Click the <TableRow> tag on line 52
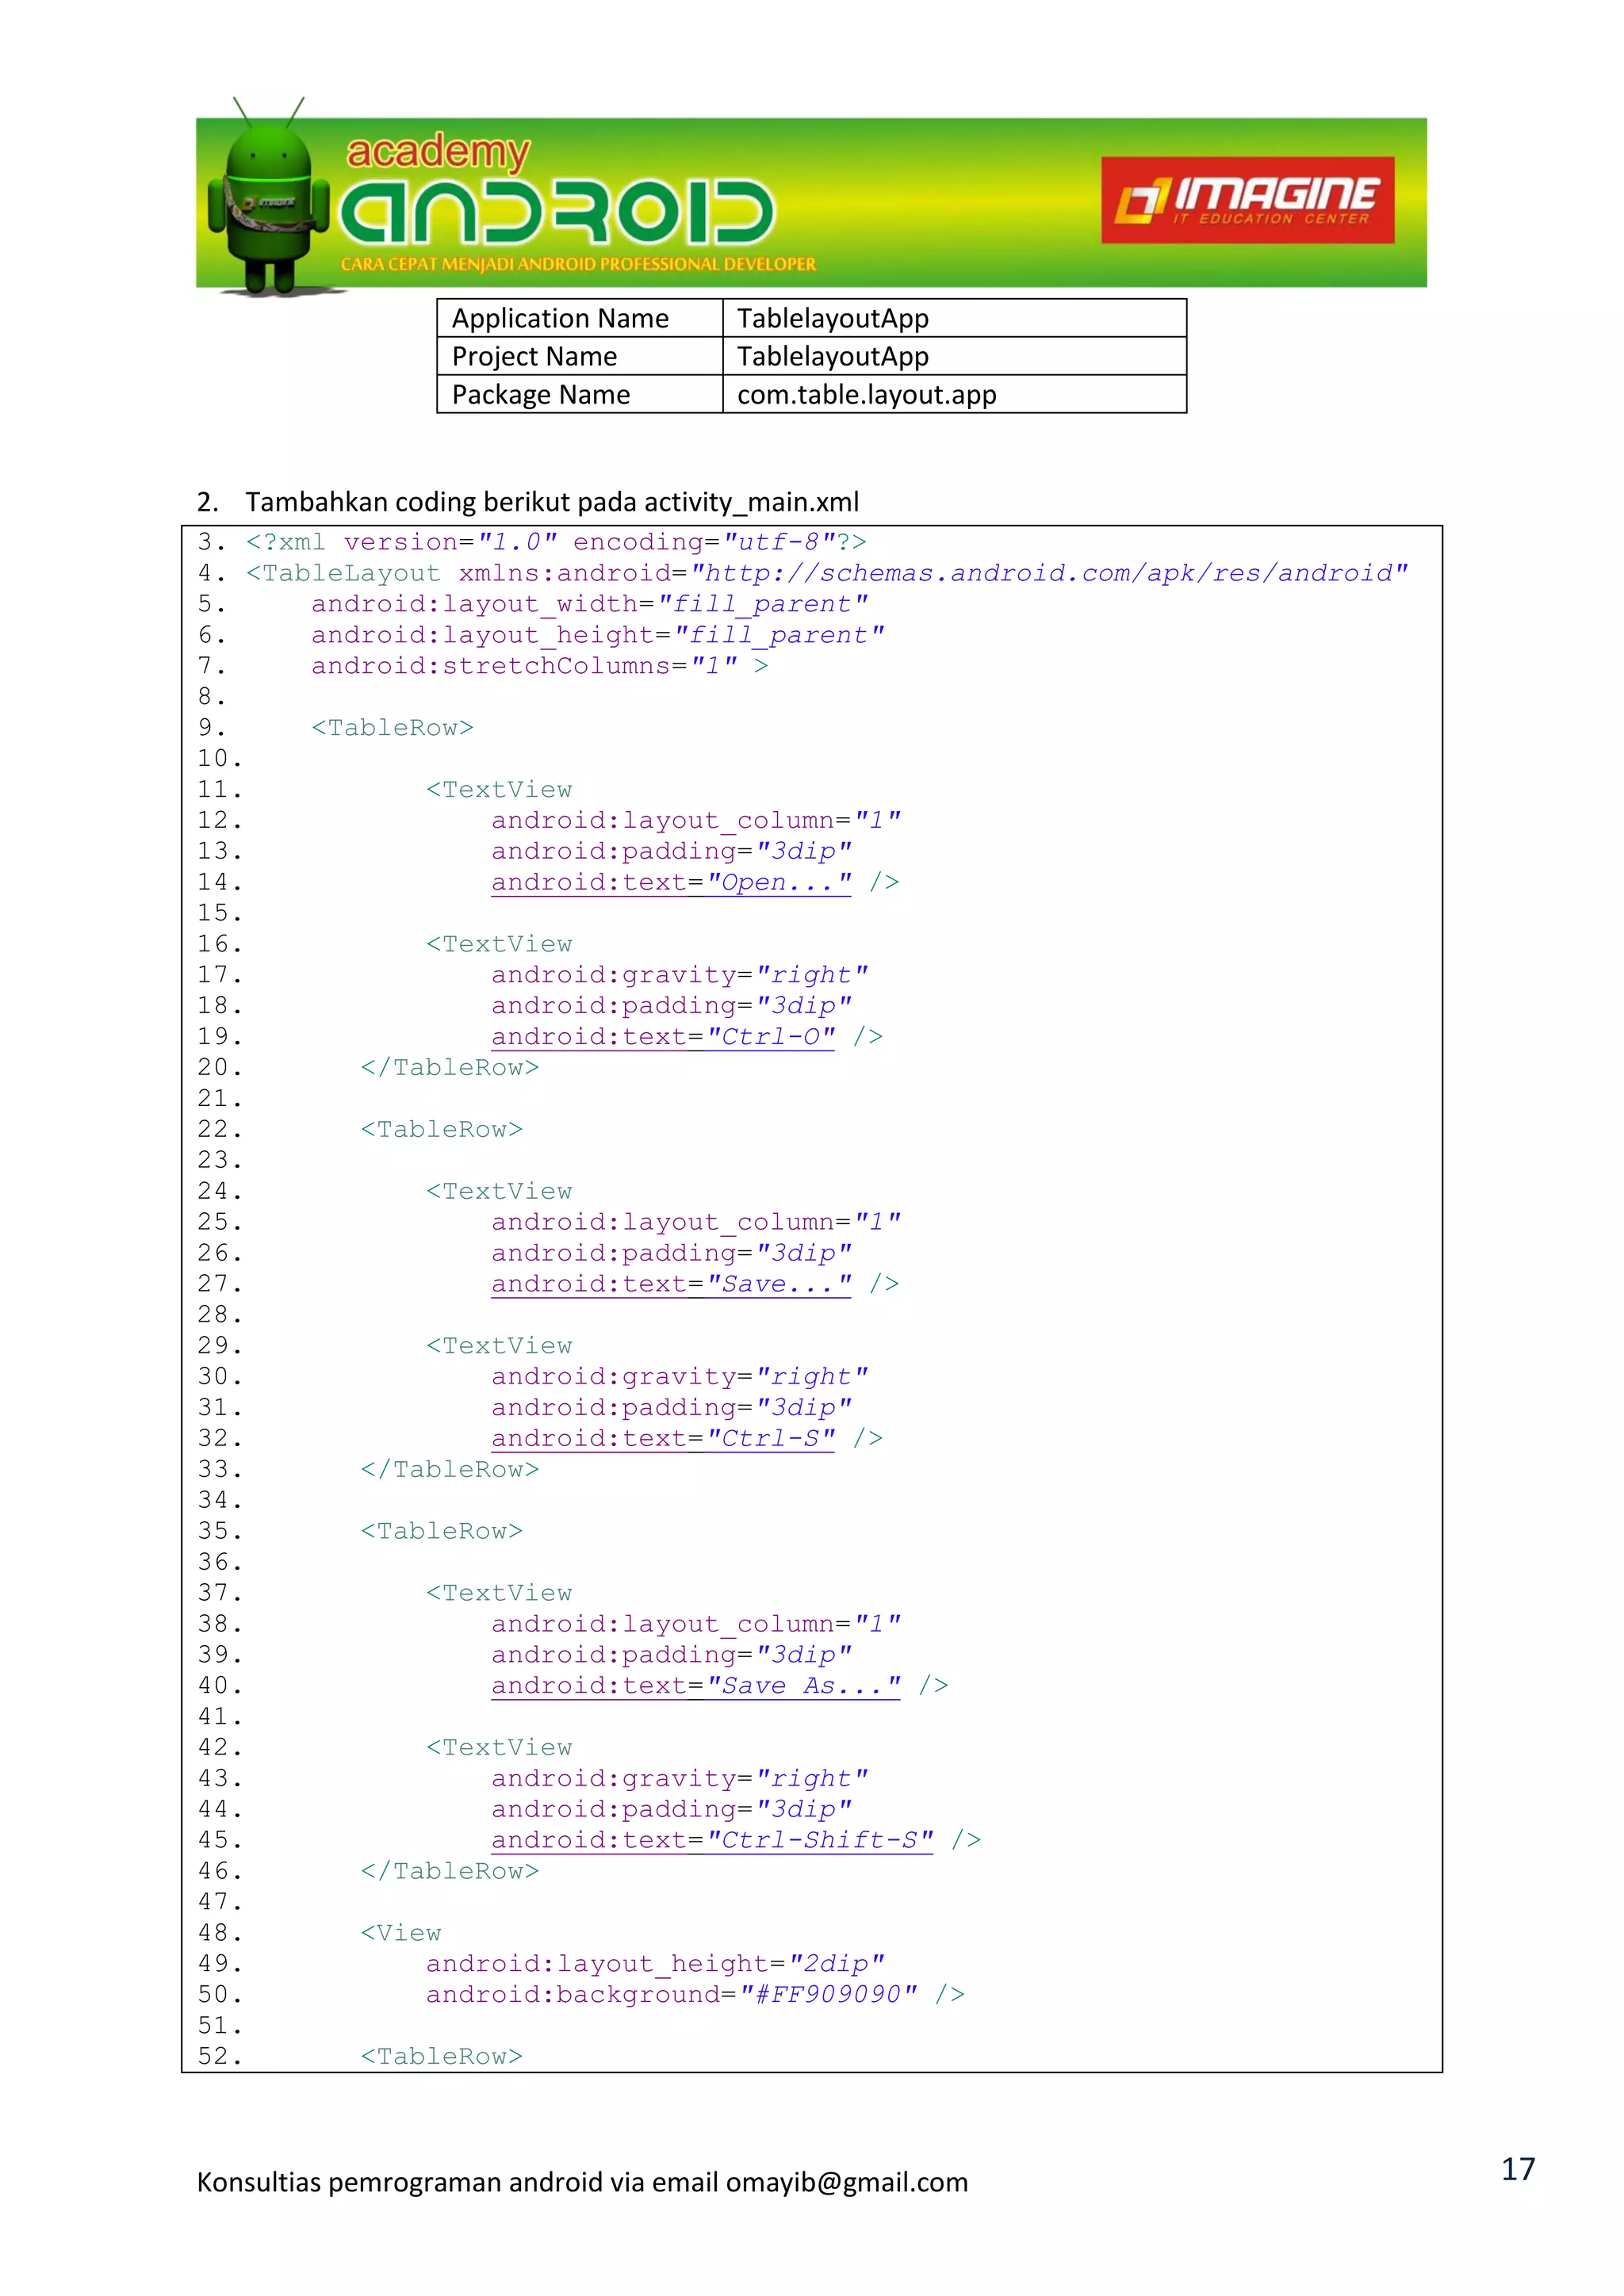The height and width of the screenshot is (2296, 1624). tap(442, 2056)
